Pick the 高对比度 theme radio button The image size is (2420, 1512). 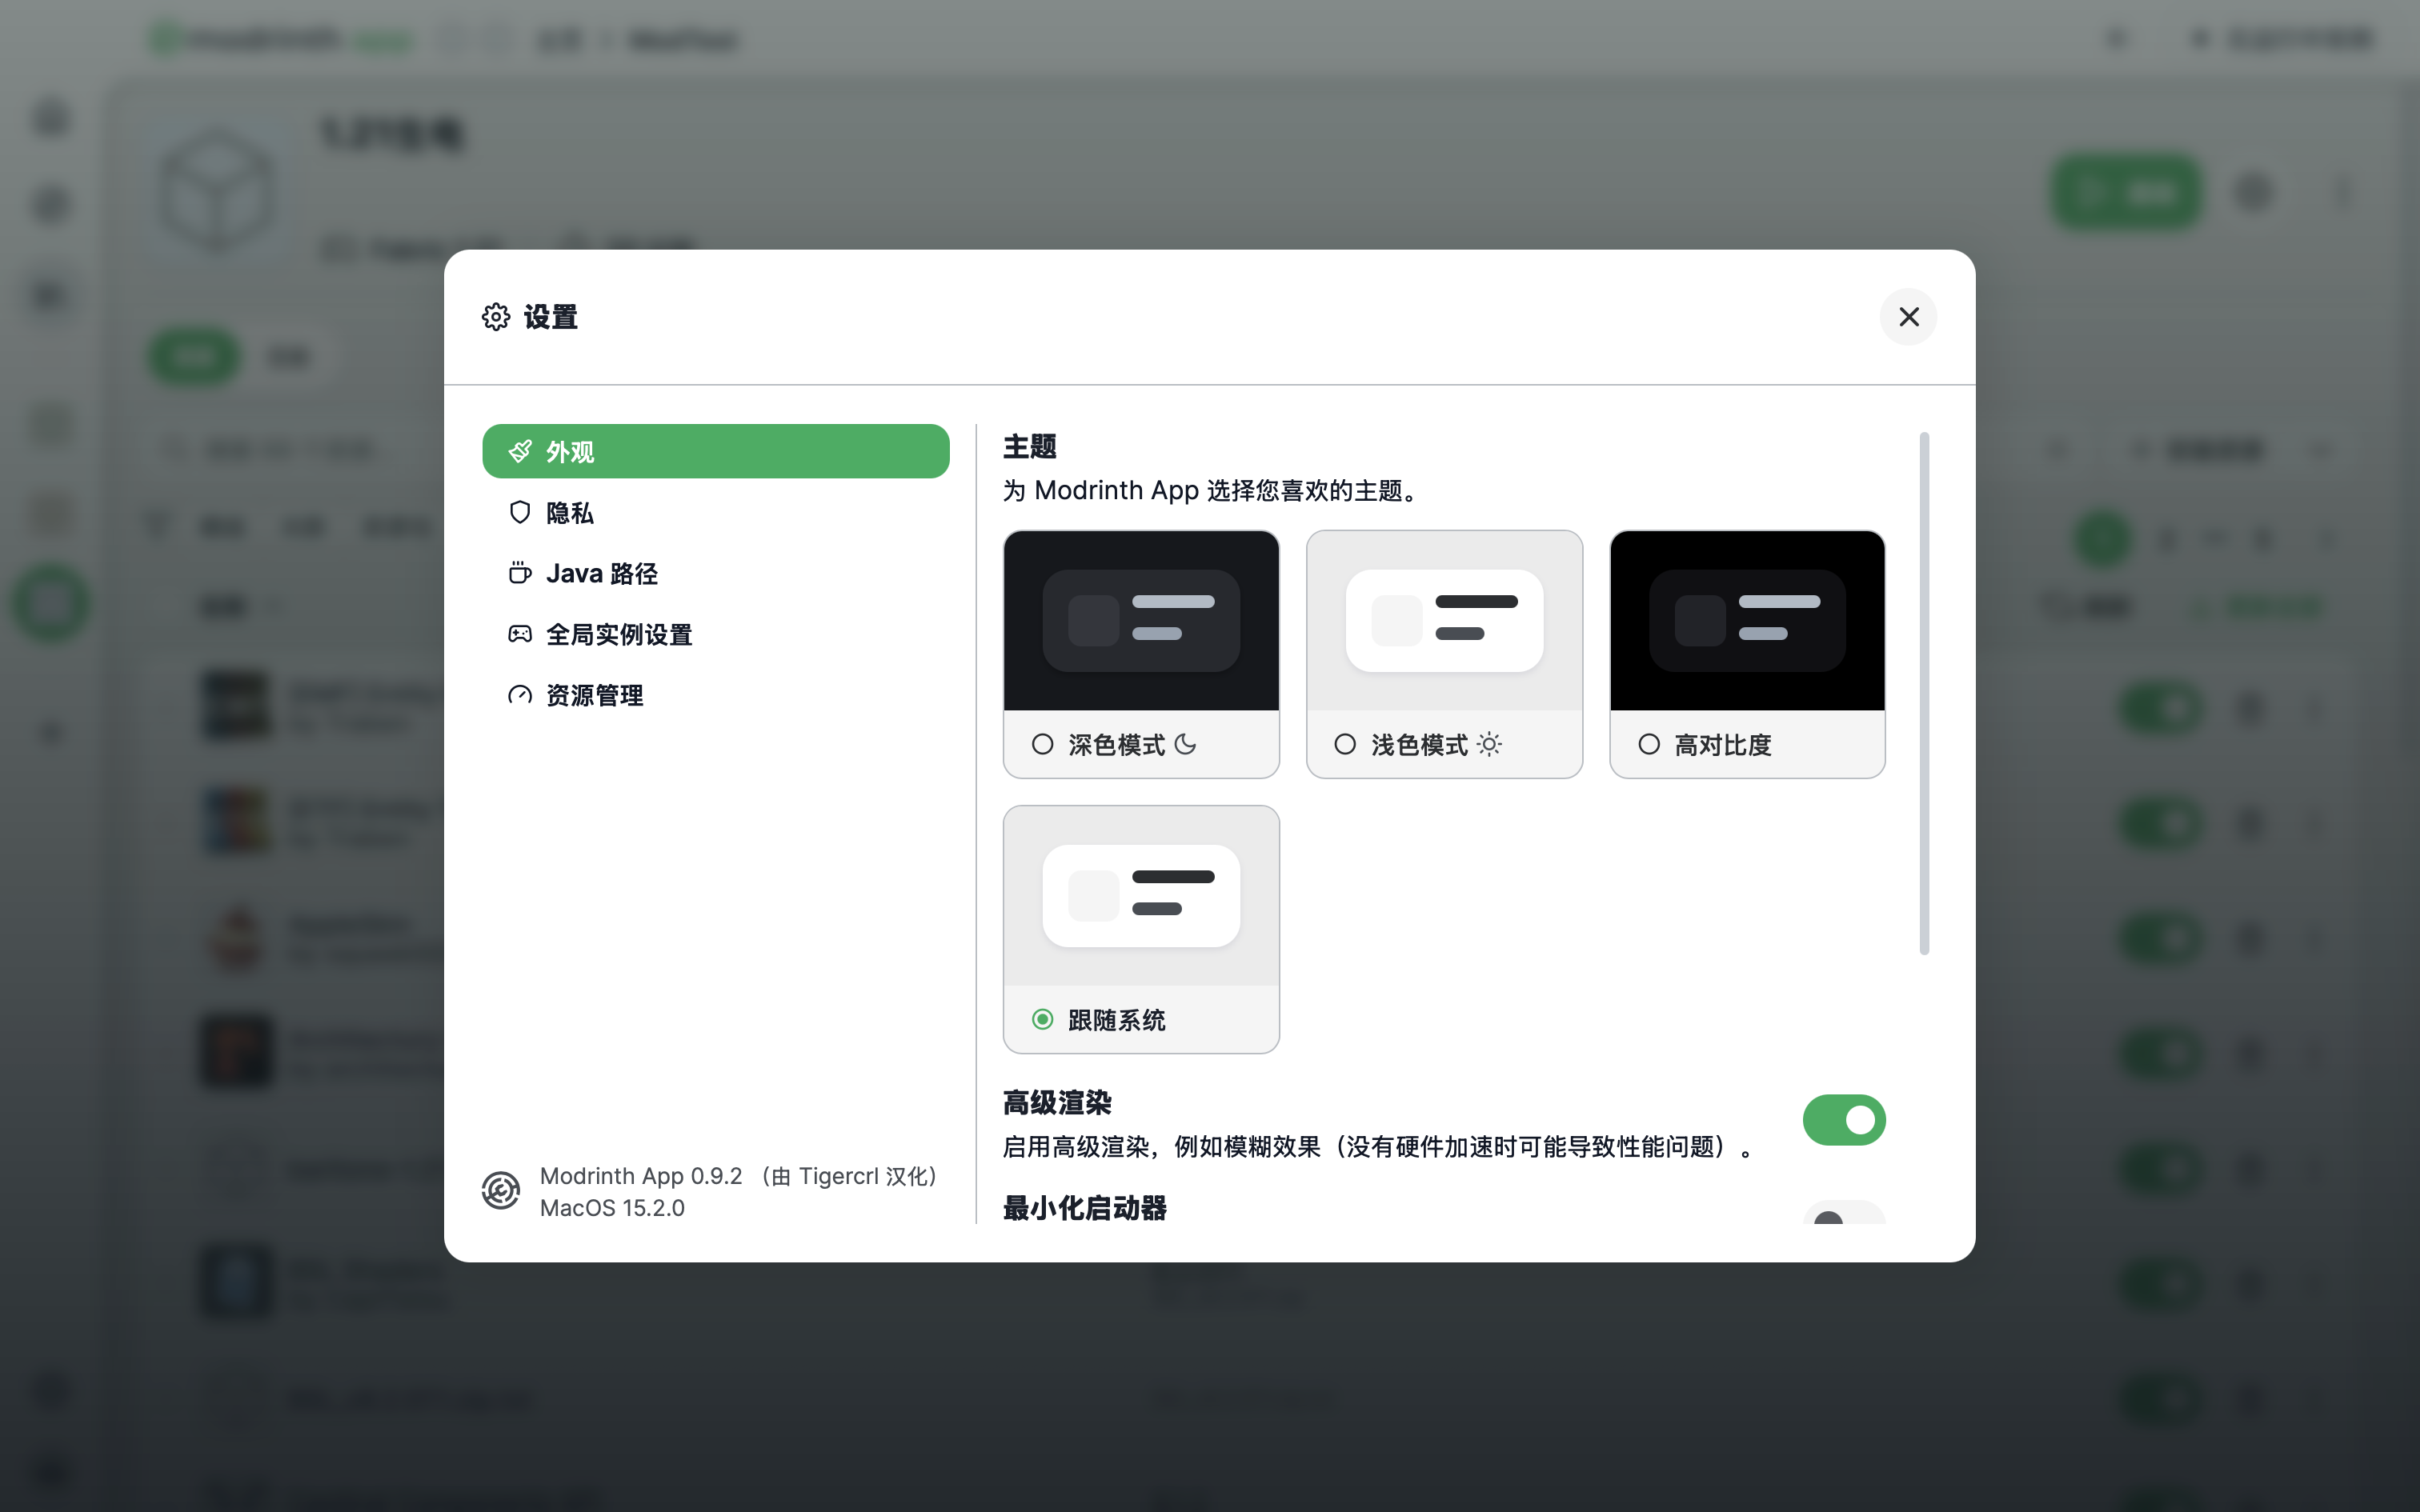pyautogui.click(x=1649, y=744)
